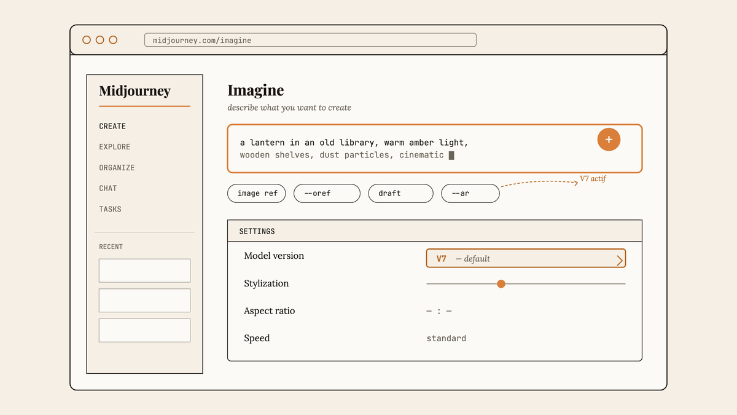The image size is (737, 415).
Task: Open the third recent thumbnail
Action: (x=144, y=330)
